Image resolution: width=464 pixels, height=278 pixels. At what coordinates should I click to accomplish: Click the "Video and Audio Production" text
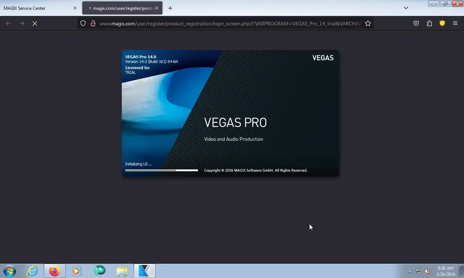point(233,139)
